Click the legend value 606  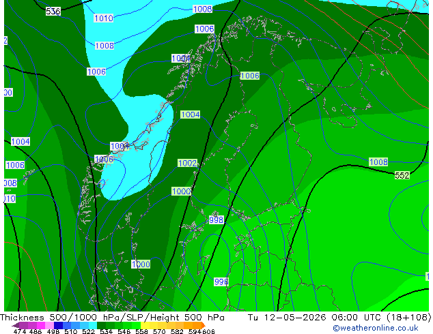[208, 331]
